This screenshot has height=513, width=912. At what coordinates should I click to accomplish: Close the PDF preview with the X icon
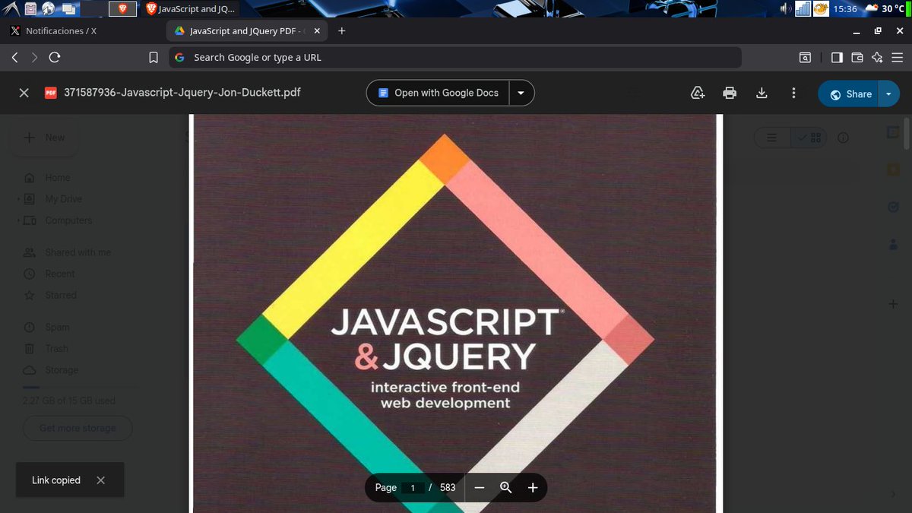point(24,93)
